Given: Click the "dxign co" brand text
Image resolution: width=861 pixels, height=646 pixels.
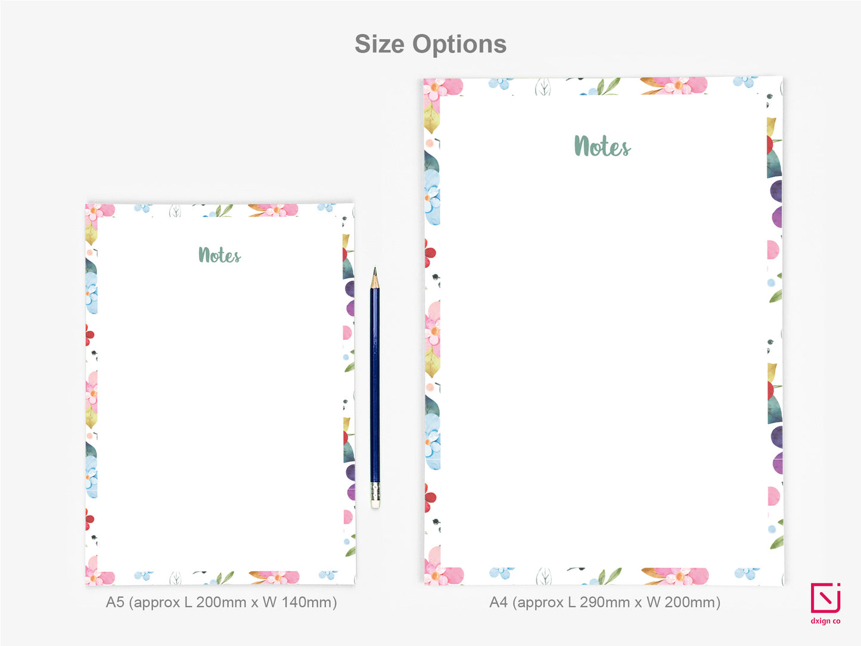Looking at the screenshot, I should pyautogui.click(x=825, y=621).
